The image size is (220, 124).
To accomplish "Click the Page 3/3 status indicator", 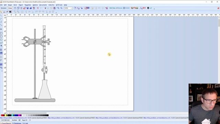I will (24, 120).
